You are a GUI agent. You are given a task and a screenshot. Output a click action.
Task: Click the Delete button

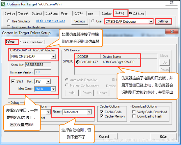point(87,93)
